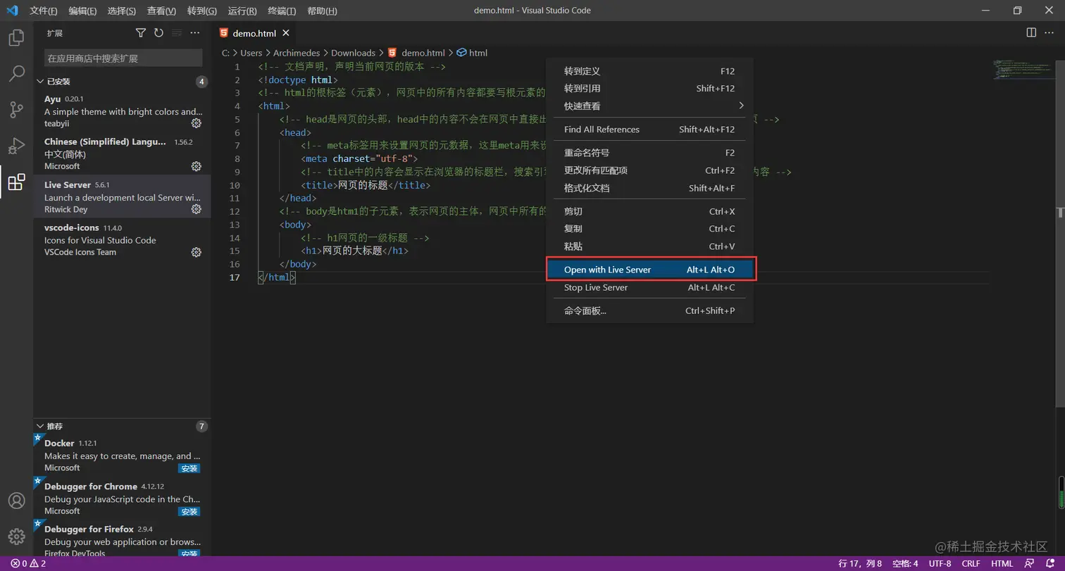Open the Run and Debug view

coord(16,146)
